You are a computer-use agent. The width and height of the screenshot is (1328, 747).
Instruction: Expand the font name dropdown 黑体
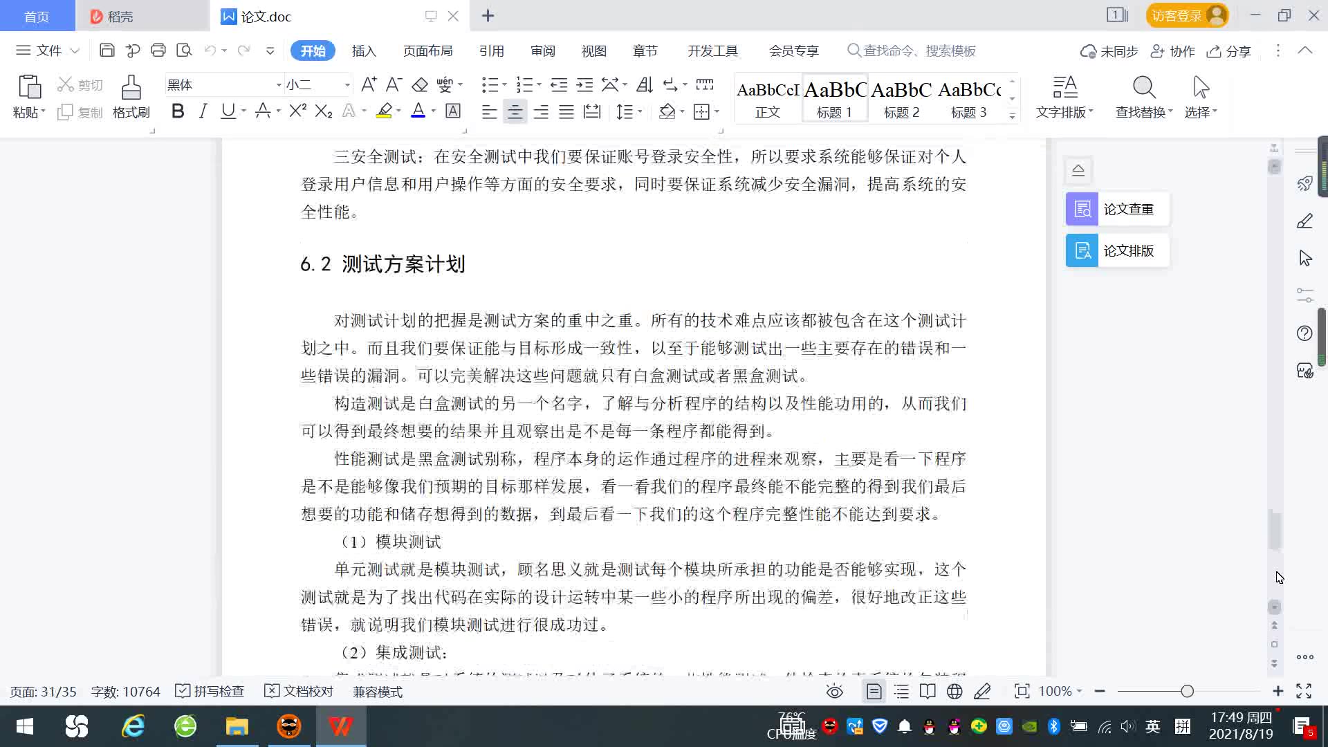click(x=279, y=85)
